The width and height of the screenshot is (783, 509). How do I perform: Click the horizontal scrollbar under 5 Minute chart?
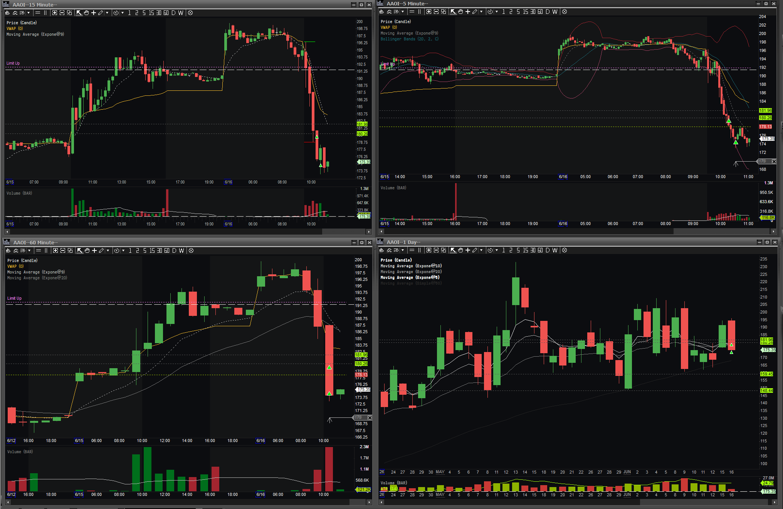[577, 231]
